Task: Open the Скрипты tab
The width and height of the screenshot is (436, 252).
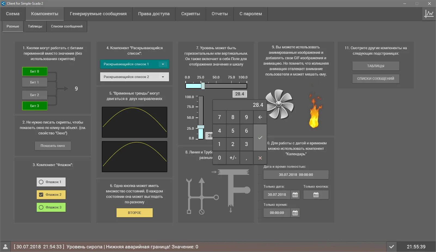Action: pos(191,14)
